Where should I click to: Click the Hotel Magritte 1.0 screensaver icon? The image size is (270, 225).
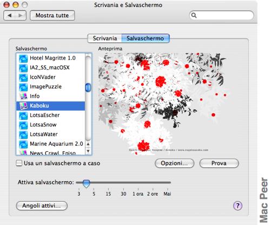click(x=23, y=59)
